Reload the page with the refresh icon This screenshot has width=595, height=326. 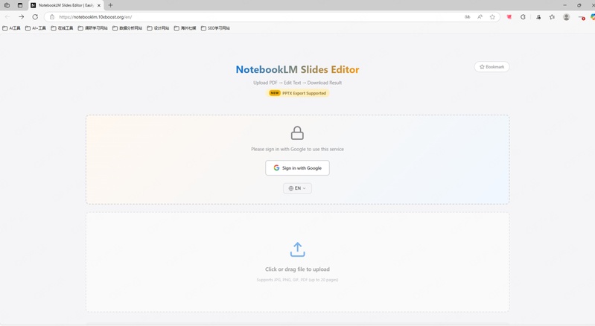[x=35, y=16]
